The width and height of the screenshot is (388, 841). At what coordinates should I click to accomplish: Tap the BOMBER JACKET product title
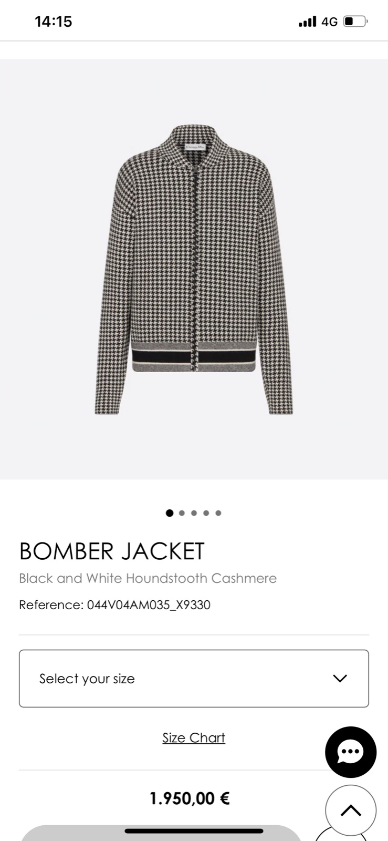point(112,551)
